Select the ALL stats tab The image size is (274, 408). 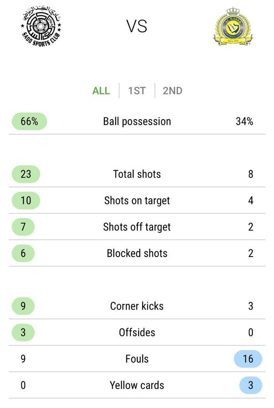[x=101, y=91]
